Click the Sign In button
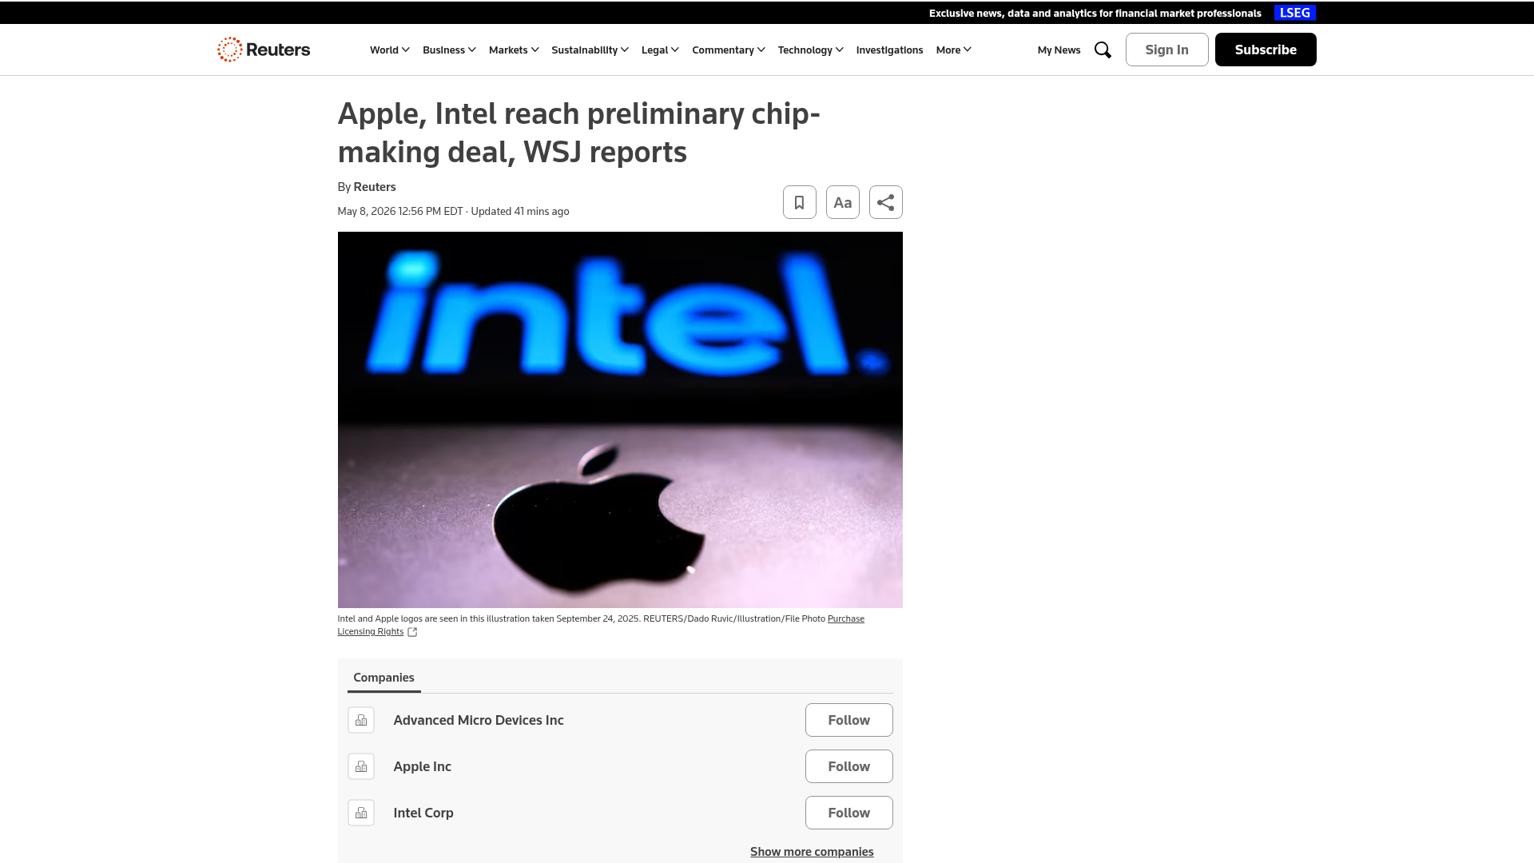This screenshot has width=1534, height=863. (1166, 50)
